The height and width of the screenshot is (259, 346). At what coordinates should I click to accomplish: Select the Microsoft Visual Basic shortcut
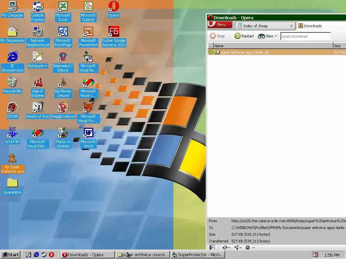(88, 62)
